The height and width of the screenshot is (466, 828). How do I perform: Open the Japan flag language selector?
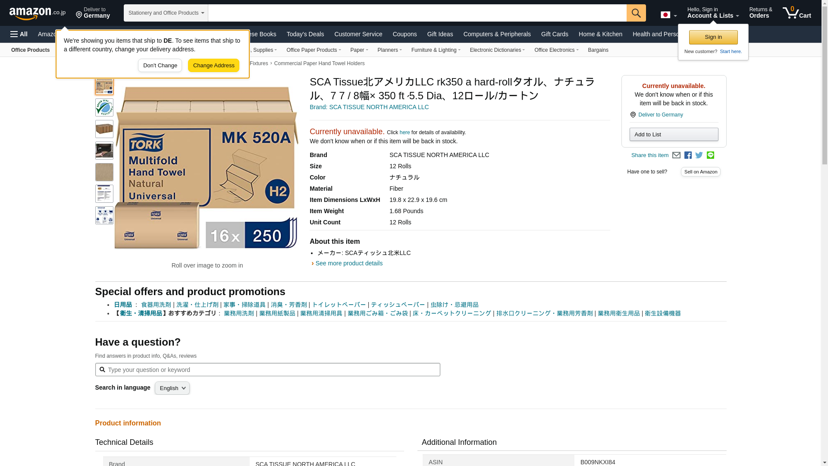[x=668, y=15]
